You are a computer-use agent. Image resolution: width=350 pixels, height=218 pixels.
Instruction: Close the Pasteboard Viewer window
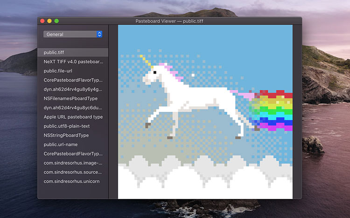42,21
